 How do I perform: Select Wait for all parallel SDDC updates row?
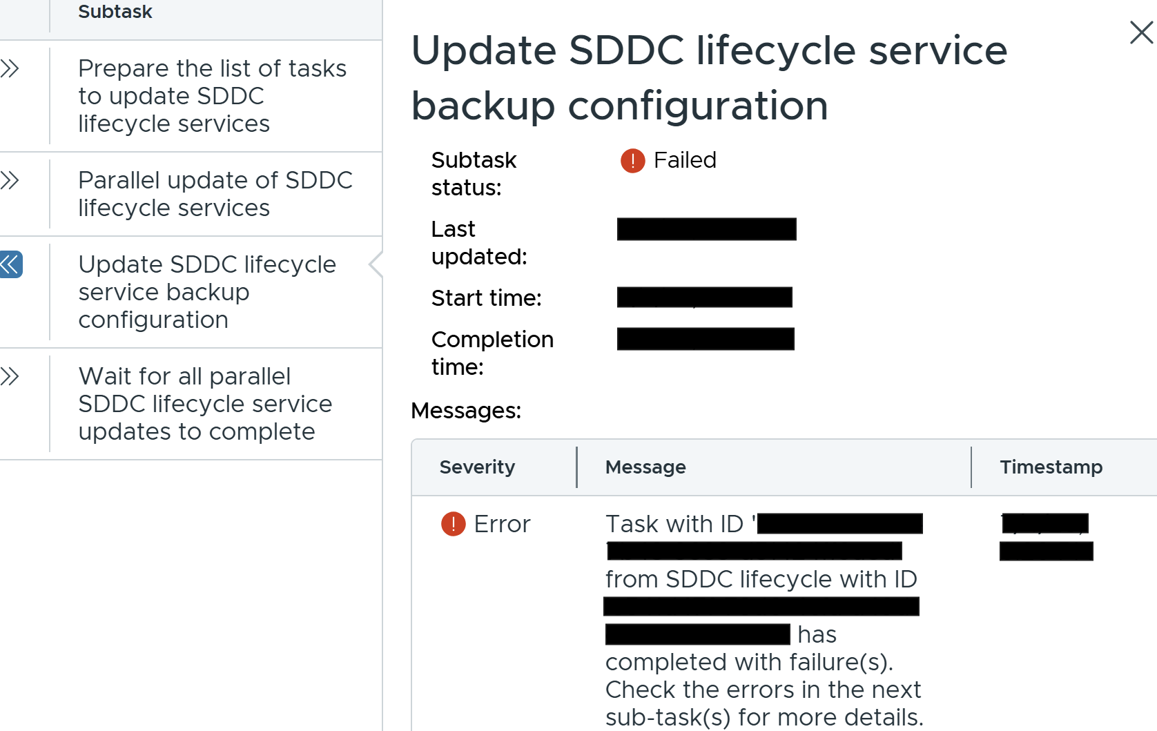pos(205,404)
